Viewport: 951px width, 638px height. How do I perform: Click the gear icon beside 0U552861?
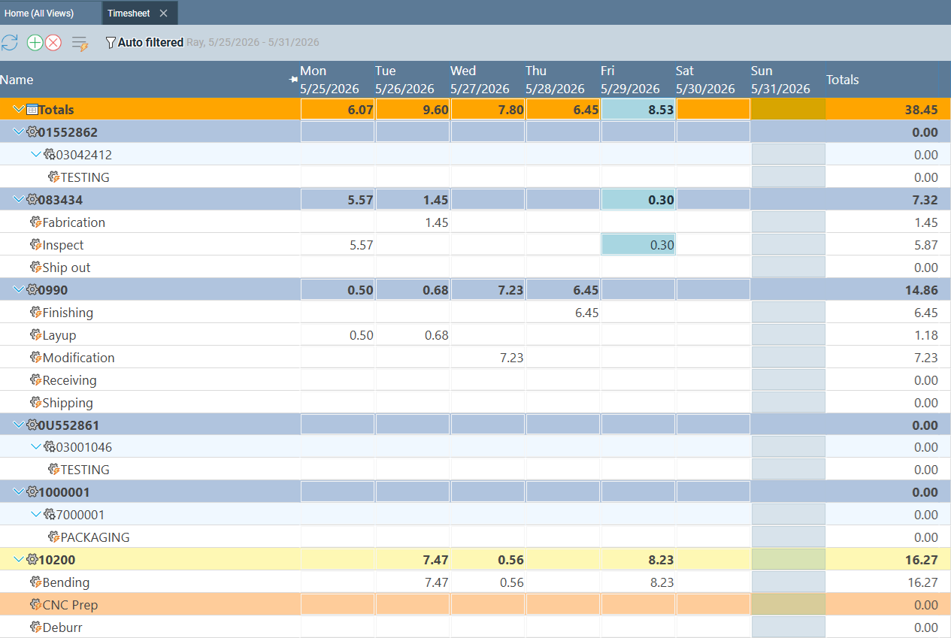click(x=32, y=425)
